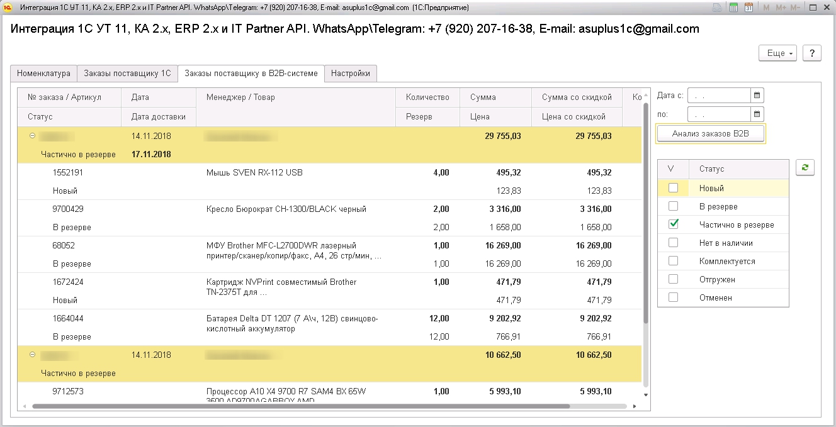Open help via the question mark button
Image resolution: width=836 pixels, height=427 pixels.
[811, 53]
